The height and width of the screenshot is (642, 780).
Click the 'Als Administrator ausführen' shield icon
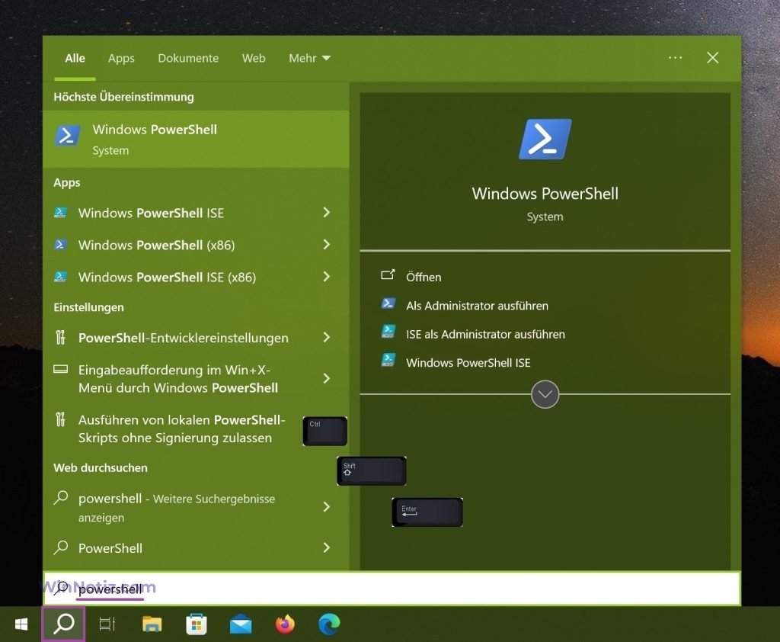point(388,303)
